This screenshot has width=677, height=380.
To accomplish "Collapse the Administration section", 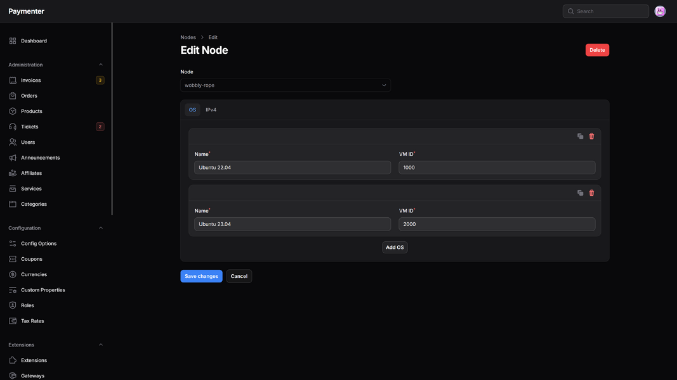I will pos(101,65).
